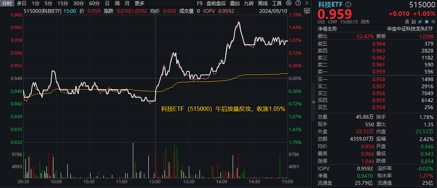Click the 买二 price 0.957
The width and height of the screenshot is (437, 188).
click(x=379, y=87)
